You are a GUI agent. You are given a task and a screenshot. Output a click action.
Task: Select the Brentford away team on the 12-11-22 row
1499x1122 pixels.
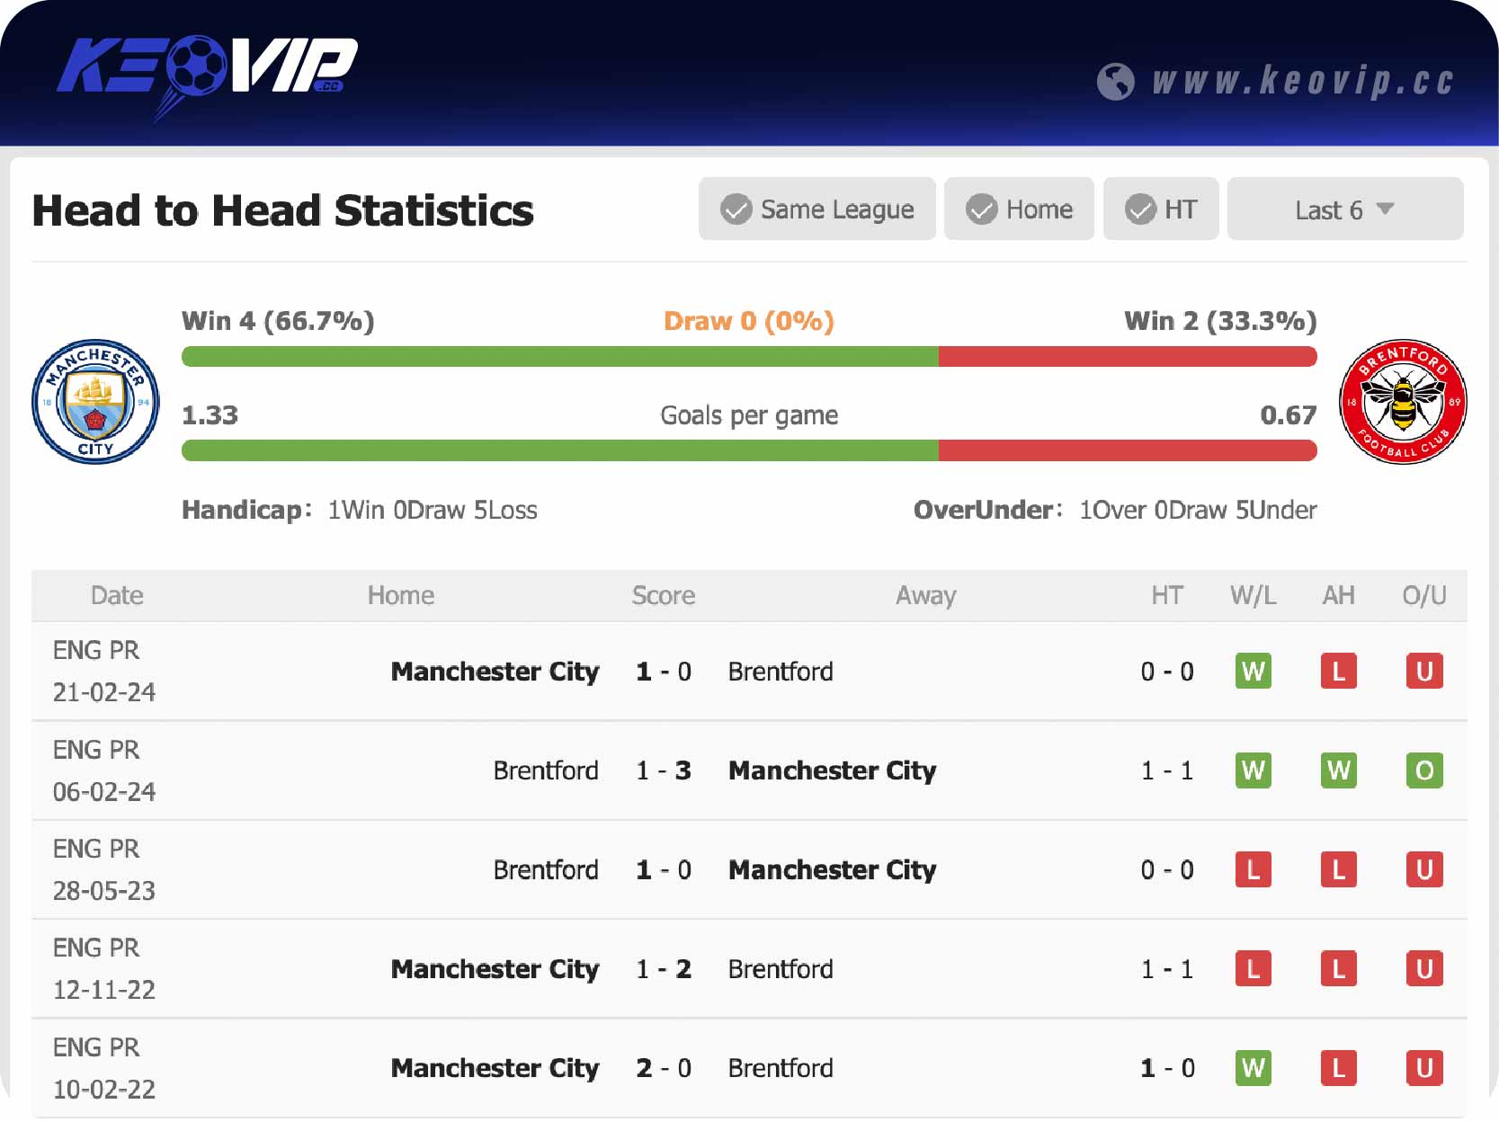coord(780,969)
